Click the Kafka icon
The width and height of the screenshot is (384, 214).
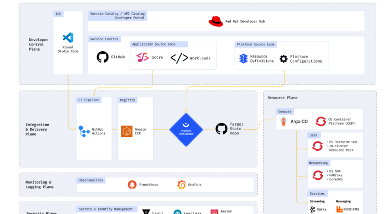[x=313, y=209]
